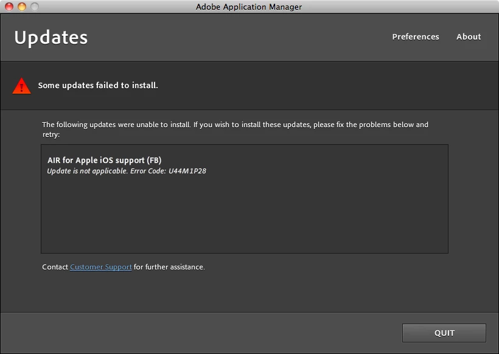Click the Adobe Application Manager title text

click(249, 7)
